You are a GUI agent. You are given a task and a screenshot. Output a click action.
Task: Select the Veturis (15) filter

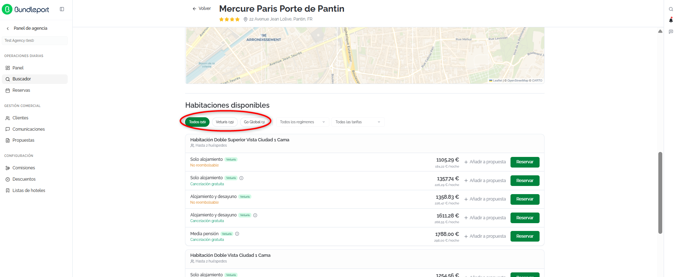(225, 122)
